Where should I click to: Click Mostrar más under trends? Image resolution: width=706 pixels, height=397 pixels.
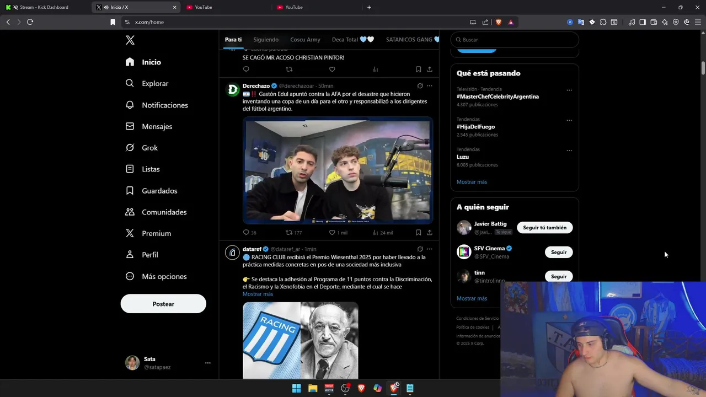pyautogui.click(x=472, y=182)
